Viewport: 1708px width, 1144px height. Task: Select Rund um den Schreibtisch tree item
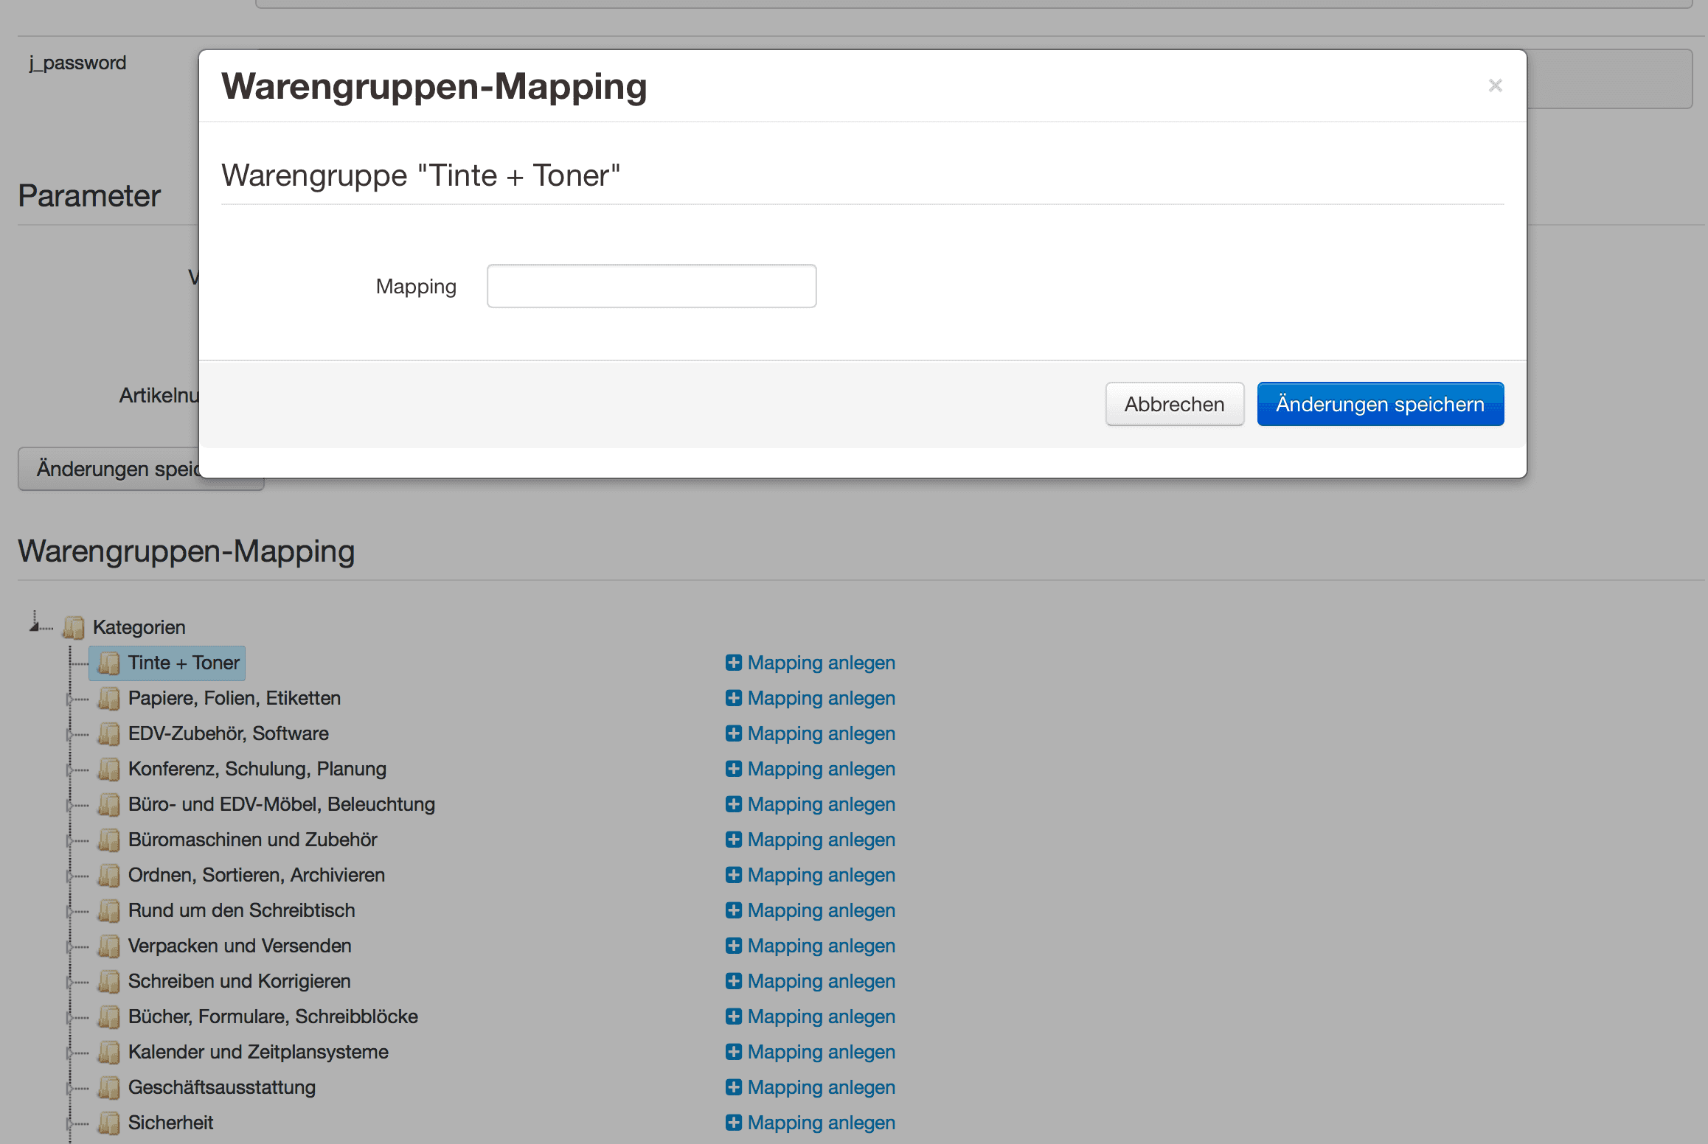[x=241, y=910]
